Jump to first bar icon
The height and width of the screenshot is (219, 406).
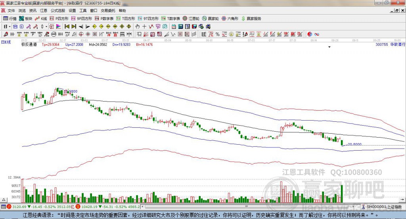pos(67,26)
